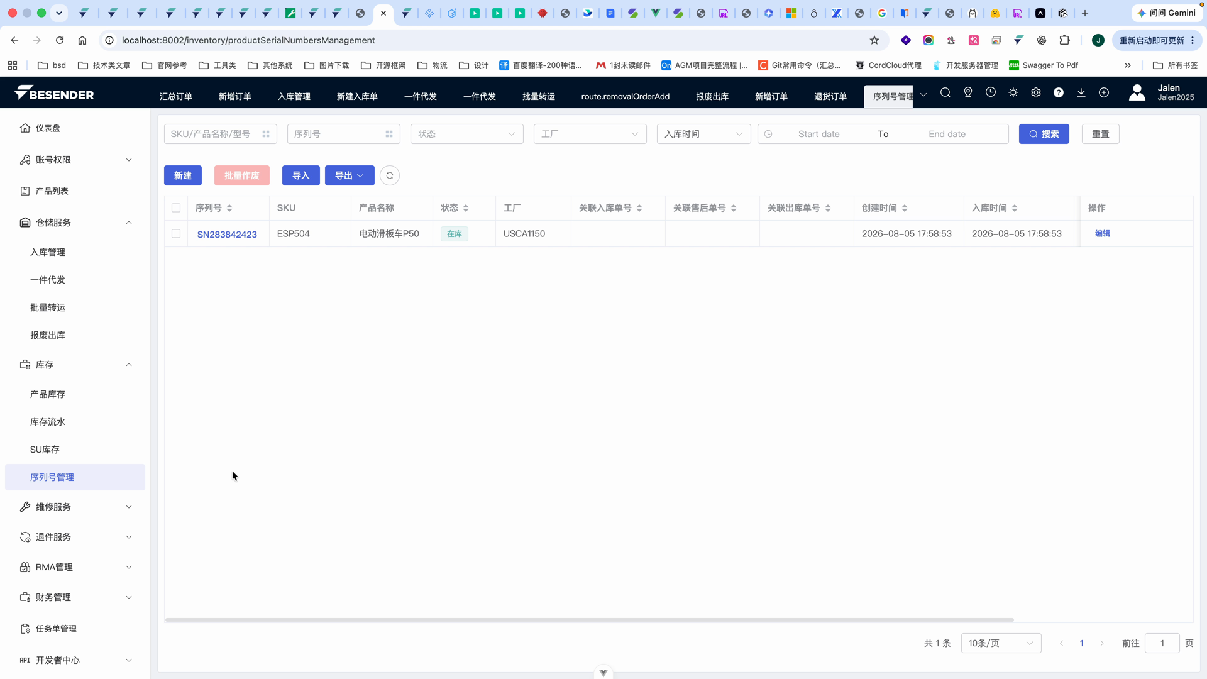
Task: Open the header search icon
Action: (x=945, y=93)
